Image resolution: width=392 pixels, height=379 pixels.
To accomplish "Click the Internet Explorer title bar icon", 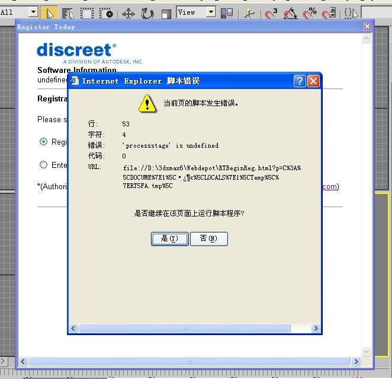I will pyautogui.click(x=74, y=81).
